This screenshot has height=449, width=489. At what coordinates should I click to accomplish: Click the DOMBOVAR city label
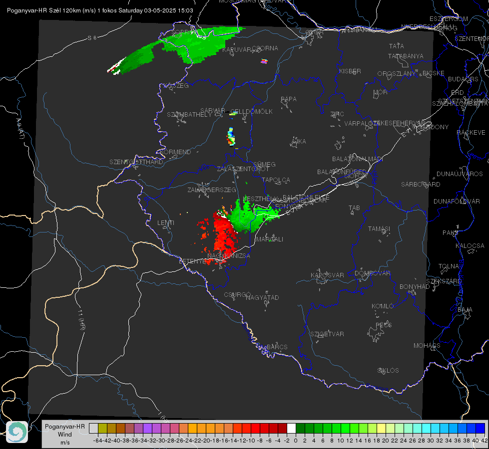372,273
